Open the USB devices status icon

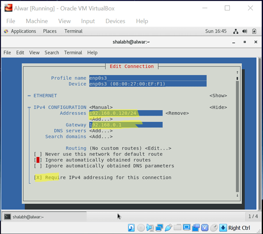click(168, 228)
